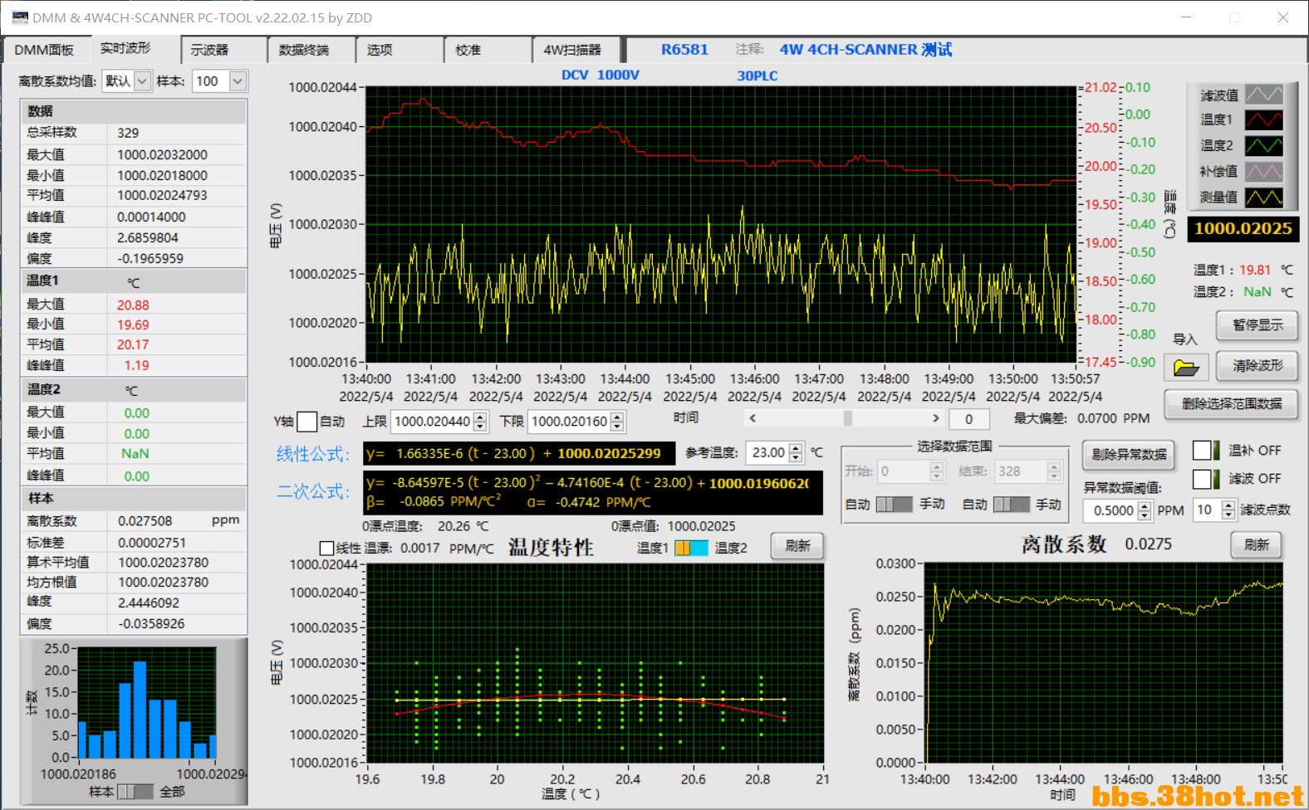Click the 注释 text 4W 4CH-SCANNER 测试
The image size is (1309, 810).
click(865, 50)
